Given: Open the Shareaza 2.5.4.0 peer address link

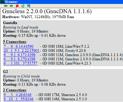Looking at the screenshot, I should click(x=17, y=95).
